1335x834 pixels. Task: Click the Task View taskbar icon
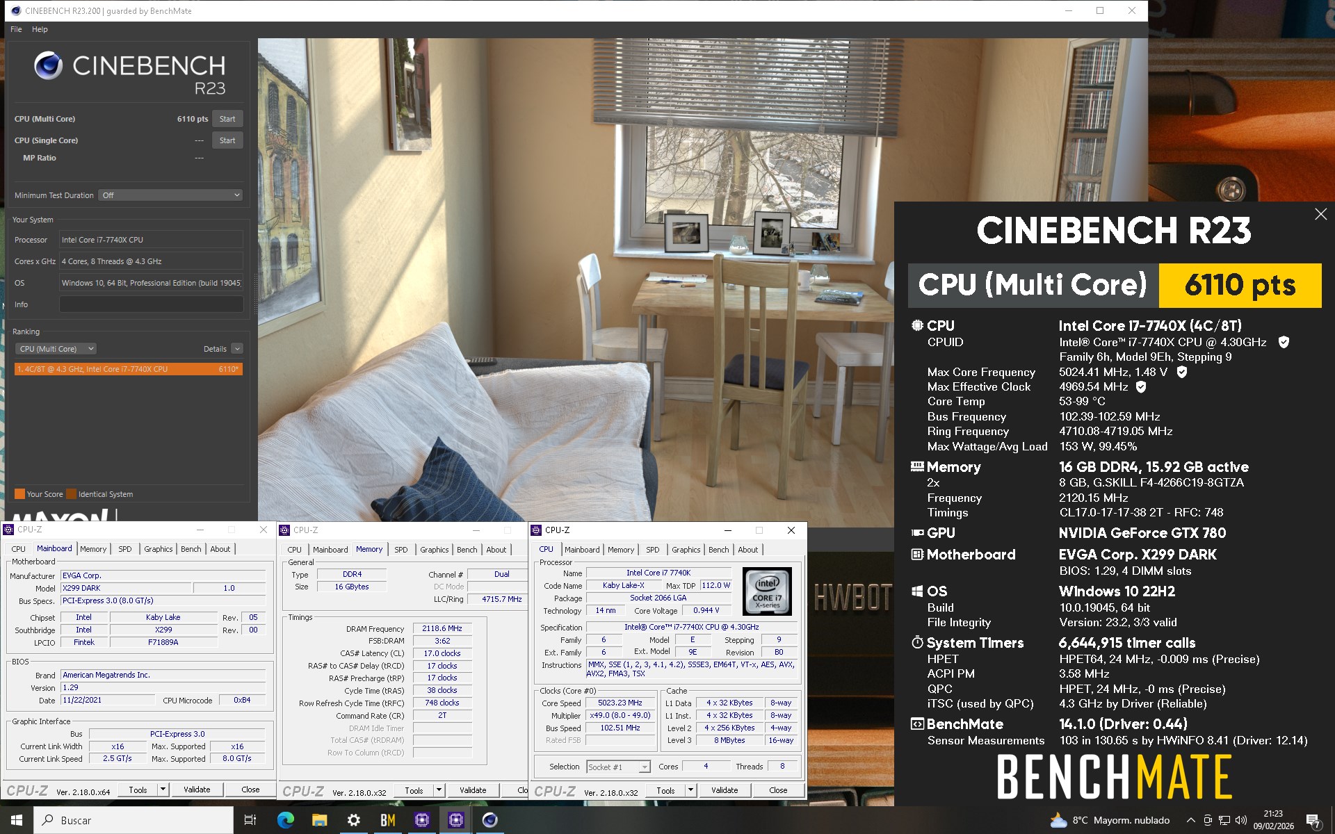pyautogui.click(x=250, y=820)
